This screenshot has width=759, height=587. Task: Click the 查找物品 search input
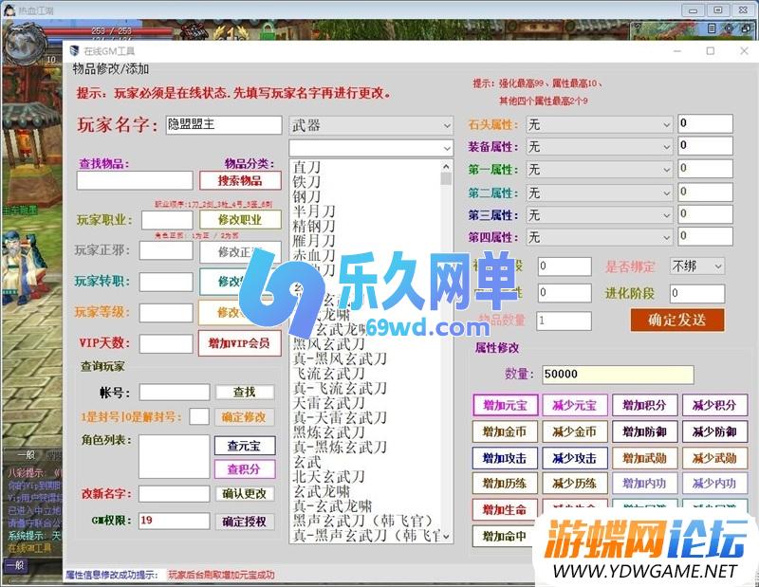coord(135,180)
